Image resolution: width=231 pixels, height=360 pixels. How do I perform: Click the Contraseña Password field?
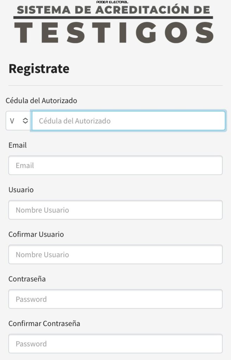(115, 299)
